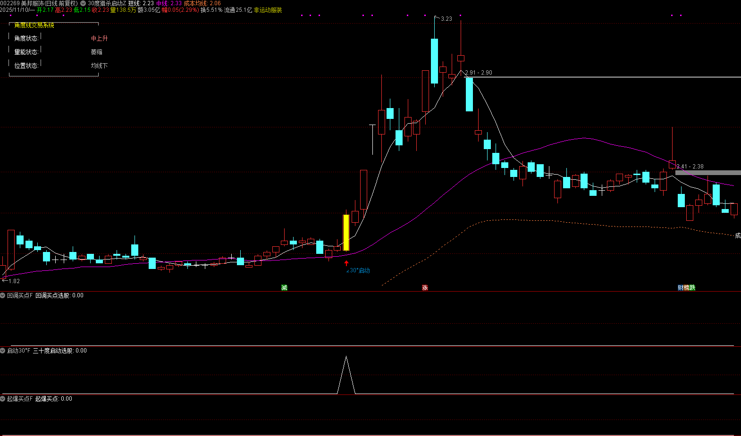Click the 成 label at chart right edge
Viewport: 741px width, 436px height.
coord(738,235)
